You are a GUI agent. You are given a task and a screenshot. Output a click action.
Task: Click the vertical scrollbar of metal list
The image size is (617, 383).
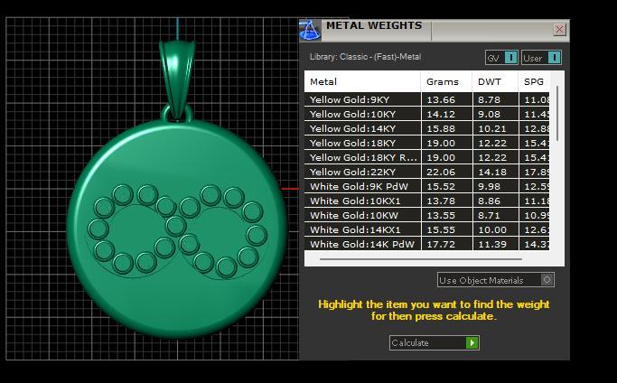[557, 114]
